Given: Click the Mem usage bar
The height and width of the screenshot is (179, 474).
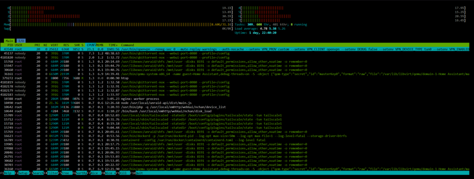Looking at the screenshot, I should tap(118, 25).
